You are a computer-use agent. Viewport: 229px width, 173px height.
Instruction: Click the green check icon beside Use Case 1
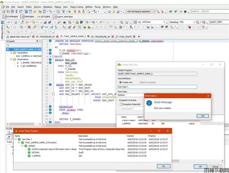[x=19, y=140]
